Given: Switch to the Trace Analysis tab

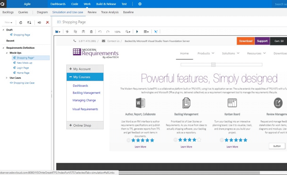Looking at the screenshot, I should (110, 12).
